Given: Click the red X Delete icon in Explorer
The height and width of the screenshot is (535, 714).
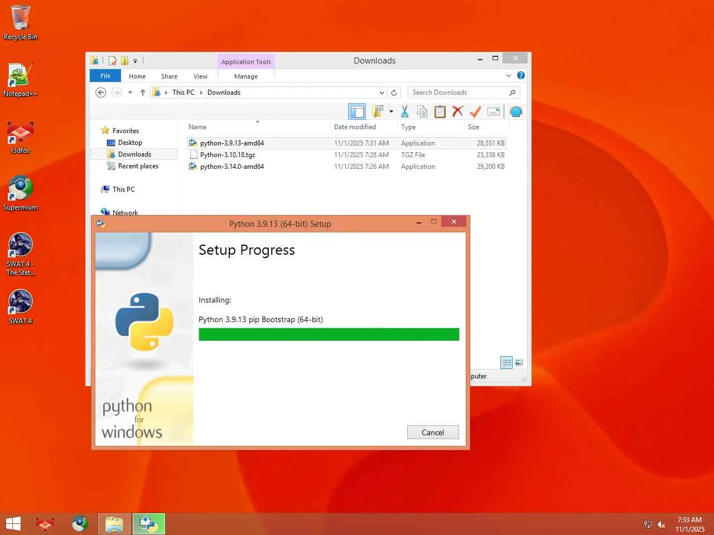Looking at the screenshot, I should click(x=457, y=111).
